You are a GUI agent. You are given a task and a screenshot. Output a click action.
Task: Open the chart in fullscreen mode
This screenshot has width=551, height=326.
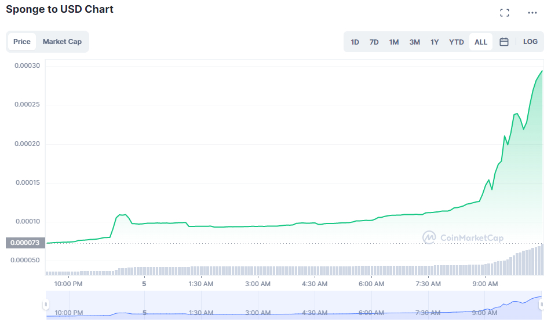point(504,13)
